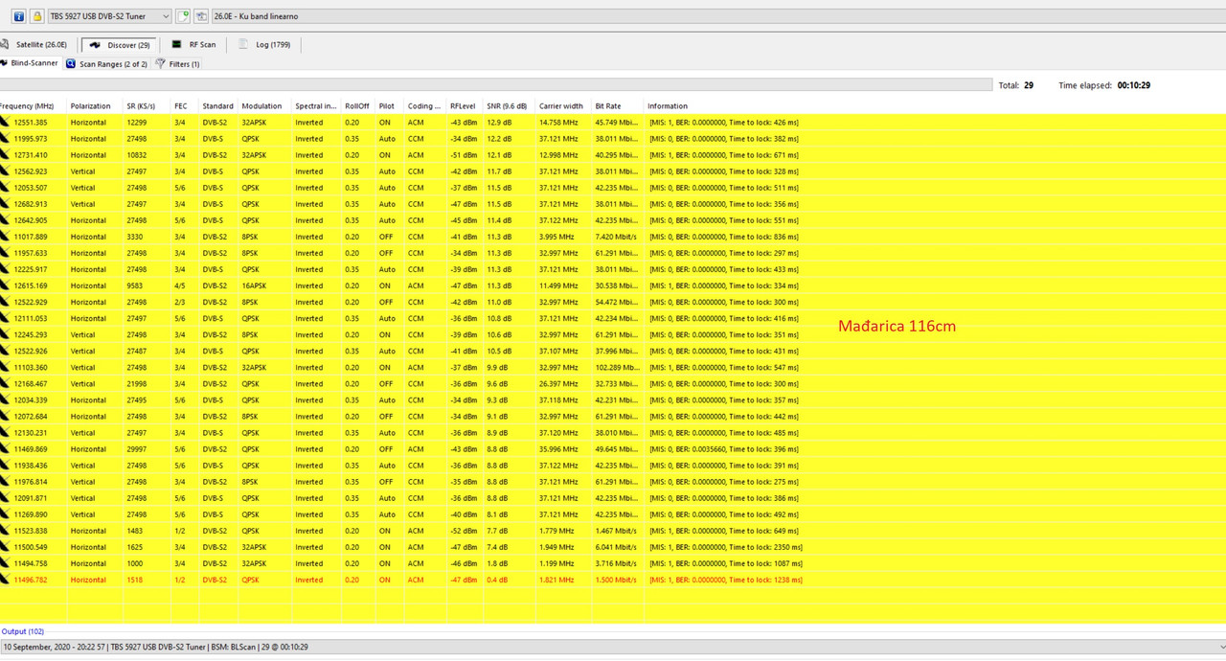Click the yellow lock icon
1226x661 pixels.
pos(37,16)
